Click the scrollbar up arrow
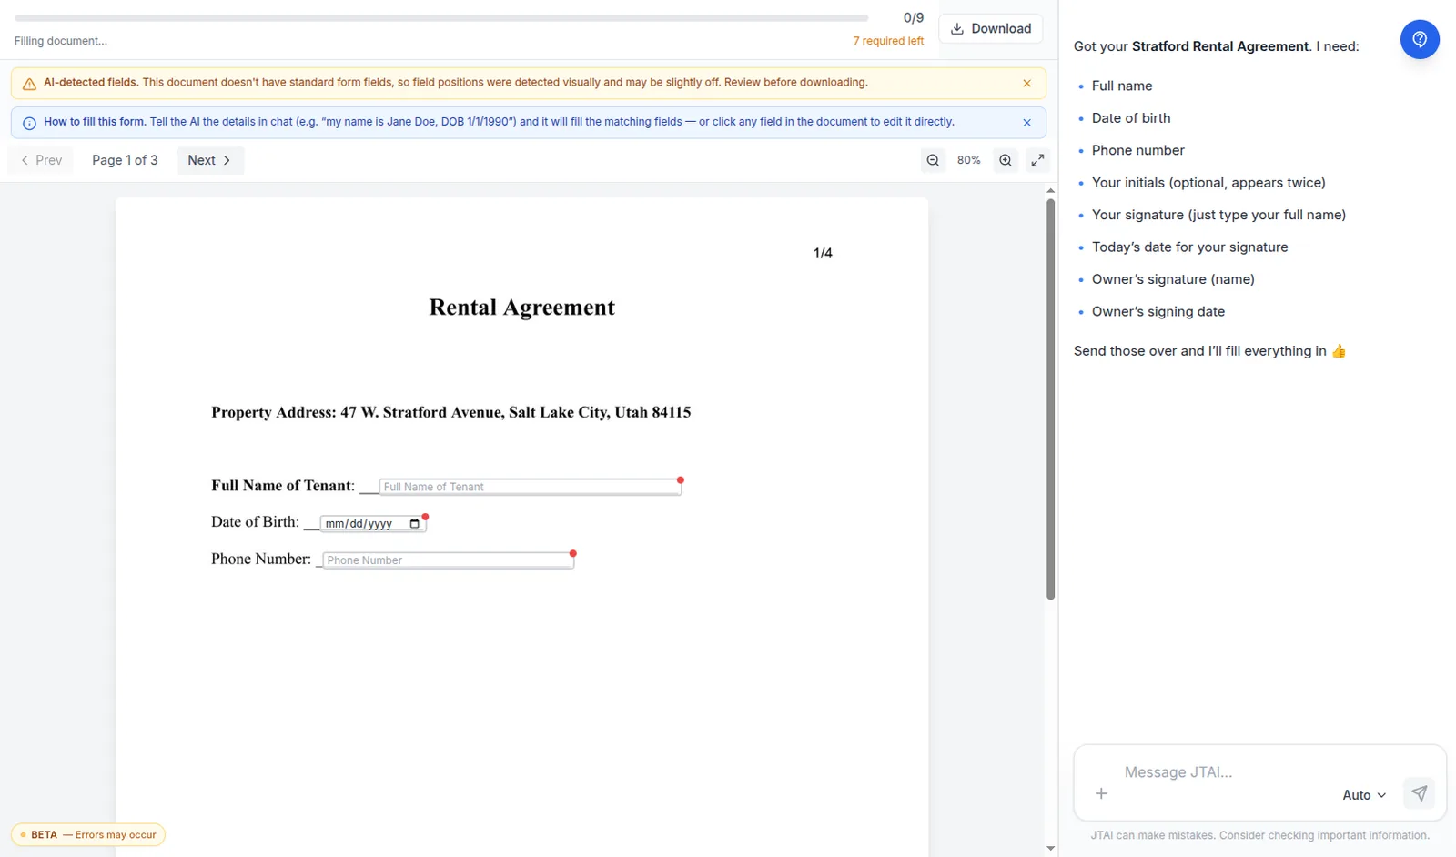 click(1050, 191)
